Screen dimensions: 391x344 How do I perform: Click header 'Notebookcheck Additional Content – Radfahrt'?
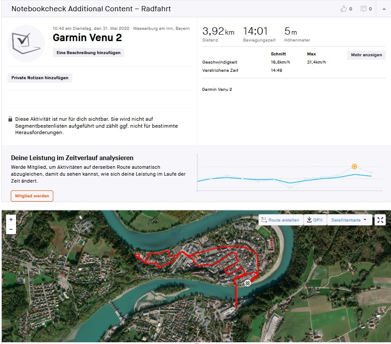coord(91,9)
